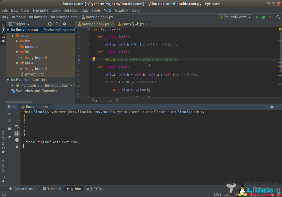The height and width of the screenshot is (197, 282).
Task: Close the linuxidc.com.py editor tab
Action: coord(112,24)
